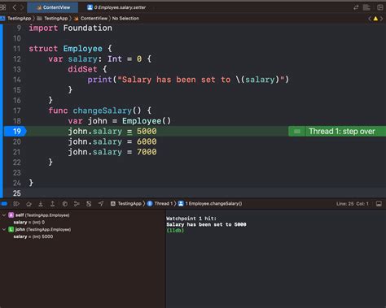
Task: Click the Step Over debug button
Action: pyautogui.click(x=29, y=204)
